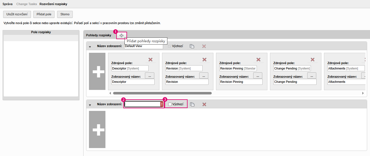This screenshot has width=370, height=156.
Task: Duplicate the new unnamed view
Action: pyautogui.click(x=192, y=104)
